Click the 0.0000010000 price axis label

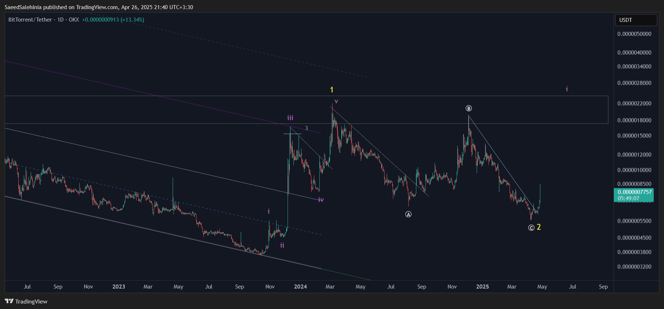(634, 170)
